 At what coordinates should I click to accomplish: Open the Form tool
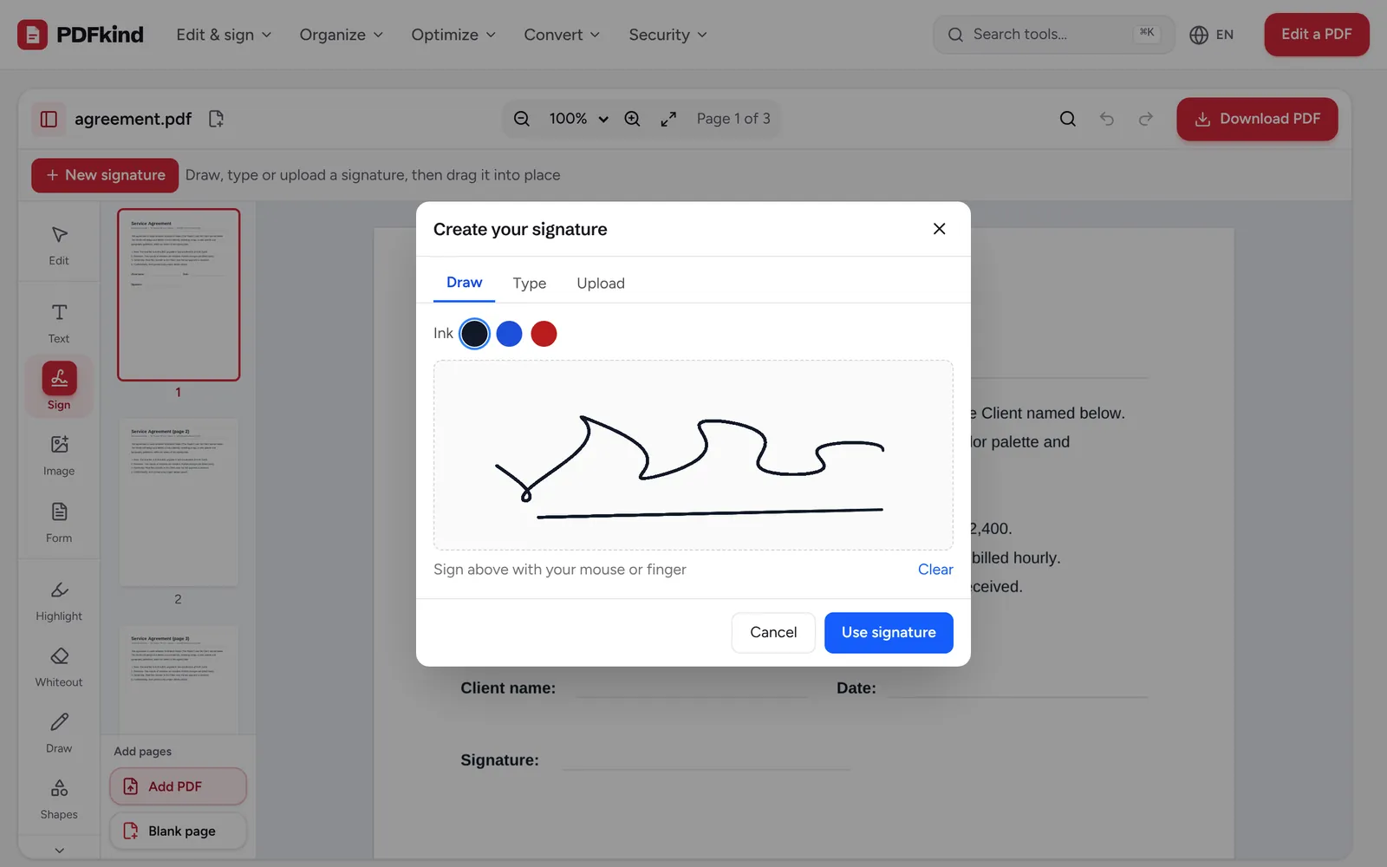tap(59, 523)
